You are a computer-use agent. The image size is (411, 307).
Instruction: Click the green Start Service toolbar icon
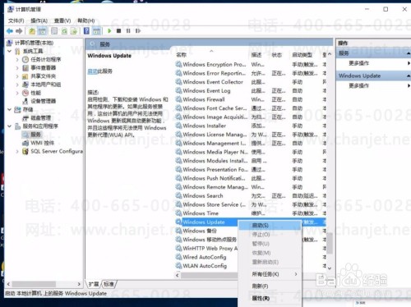coord(109,31)
